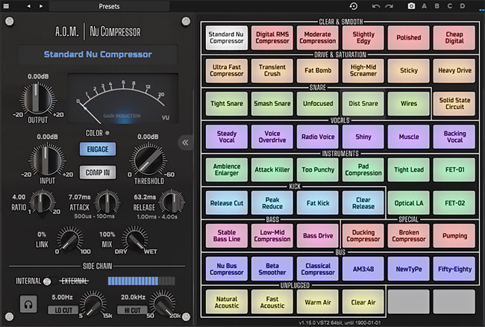Select the Nu Bus Compressor preset

point(227,269)
